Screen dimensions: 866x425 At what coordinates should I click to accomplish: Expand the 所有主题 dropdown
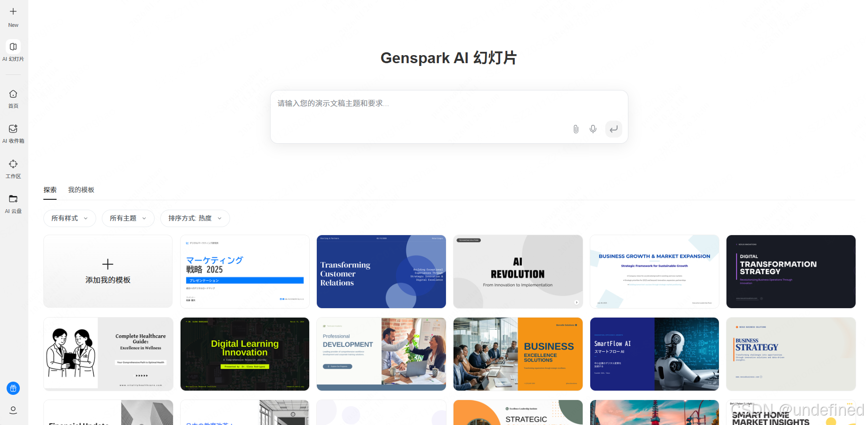(x=128, y=218)
